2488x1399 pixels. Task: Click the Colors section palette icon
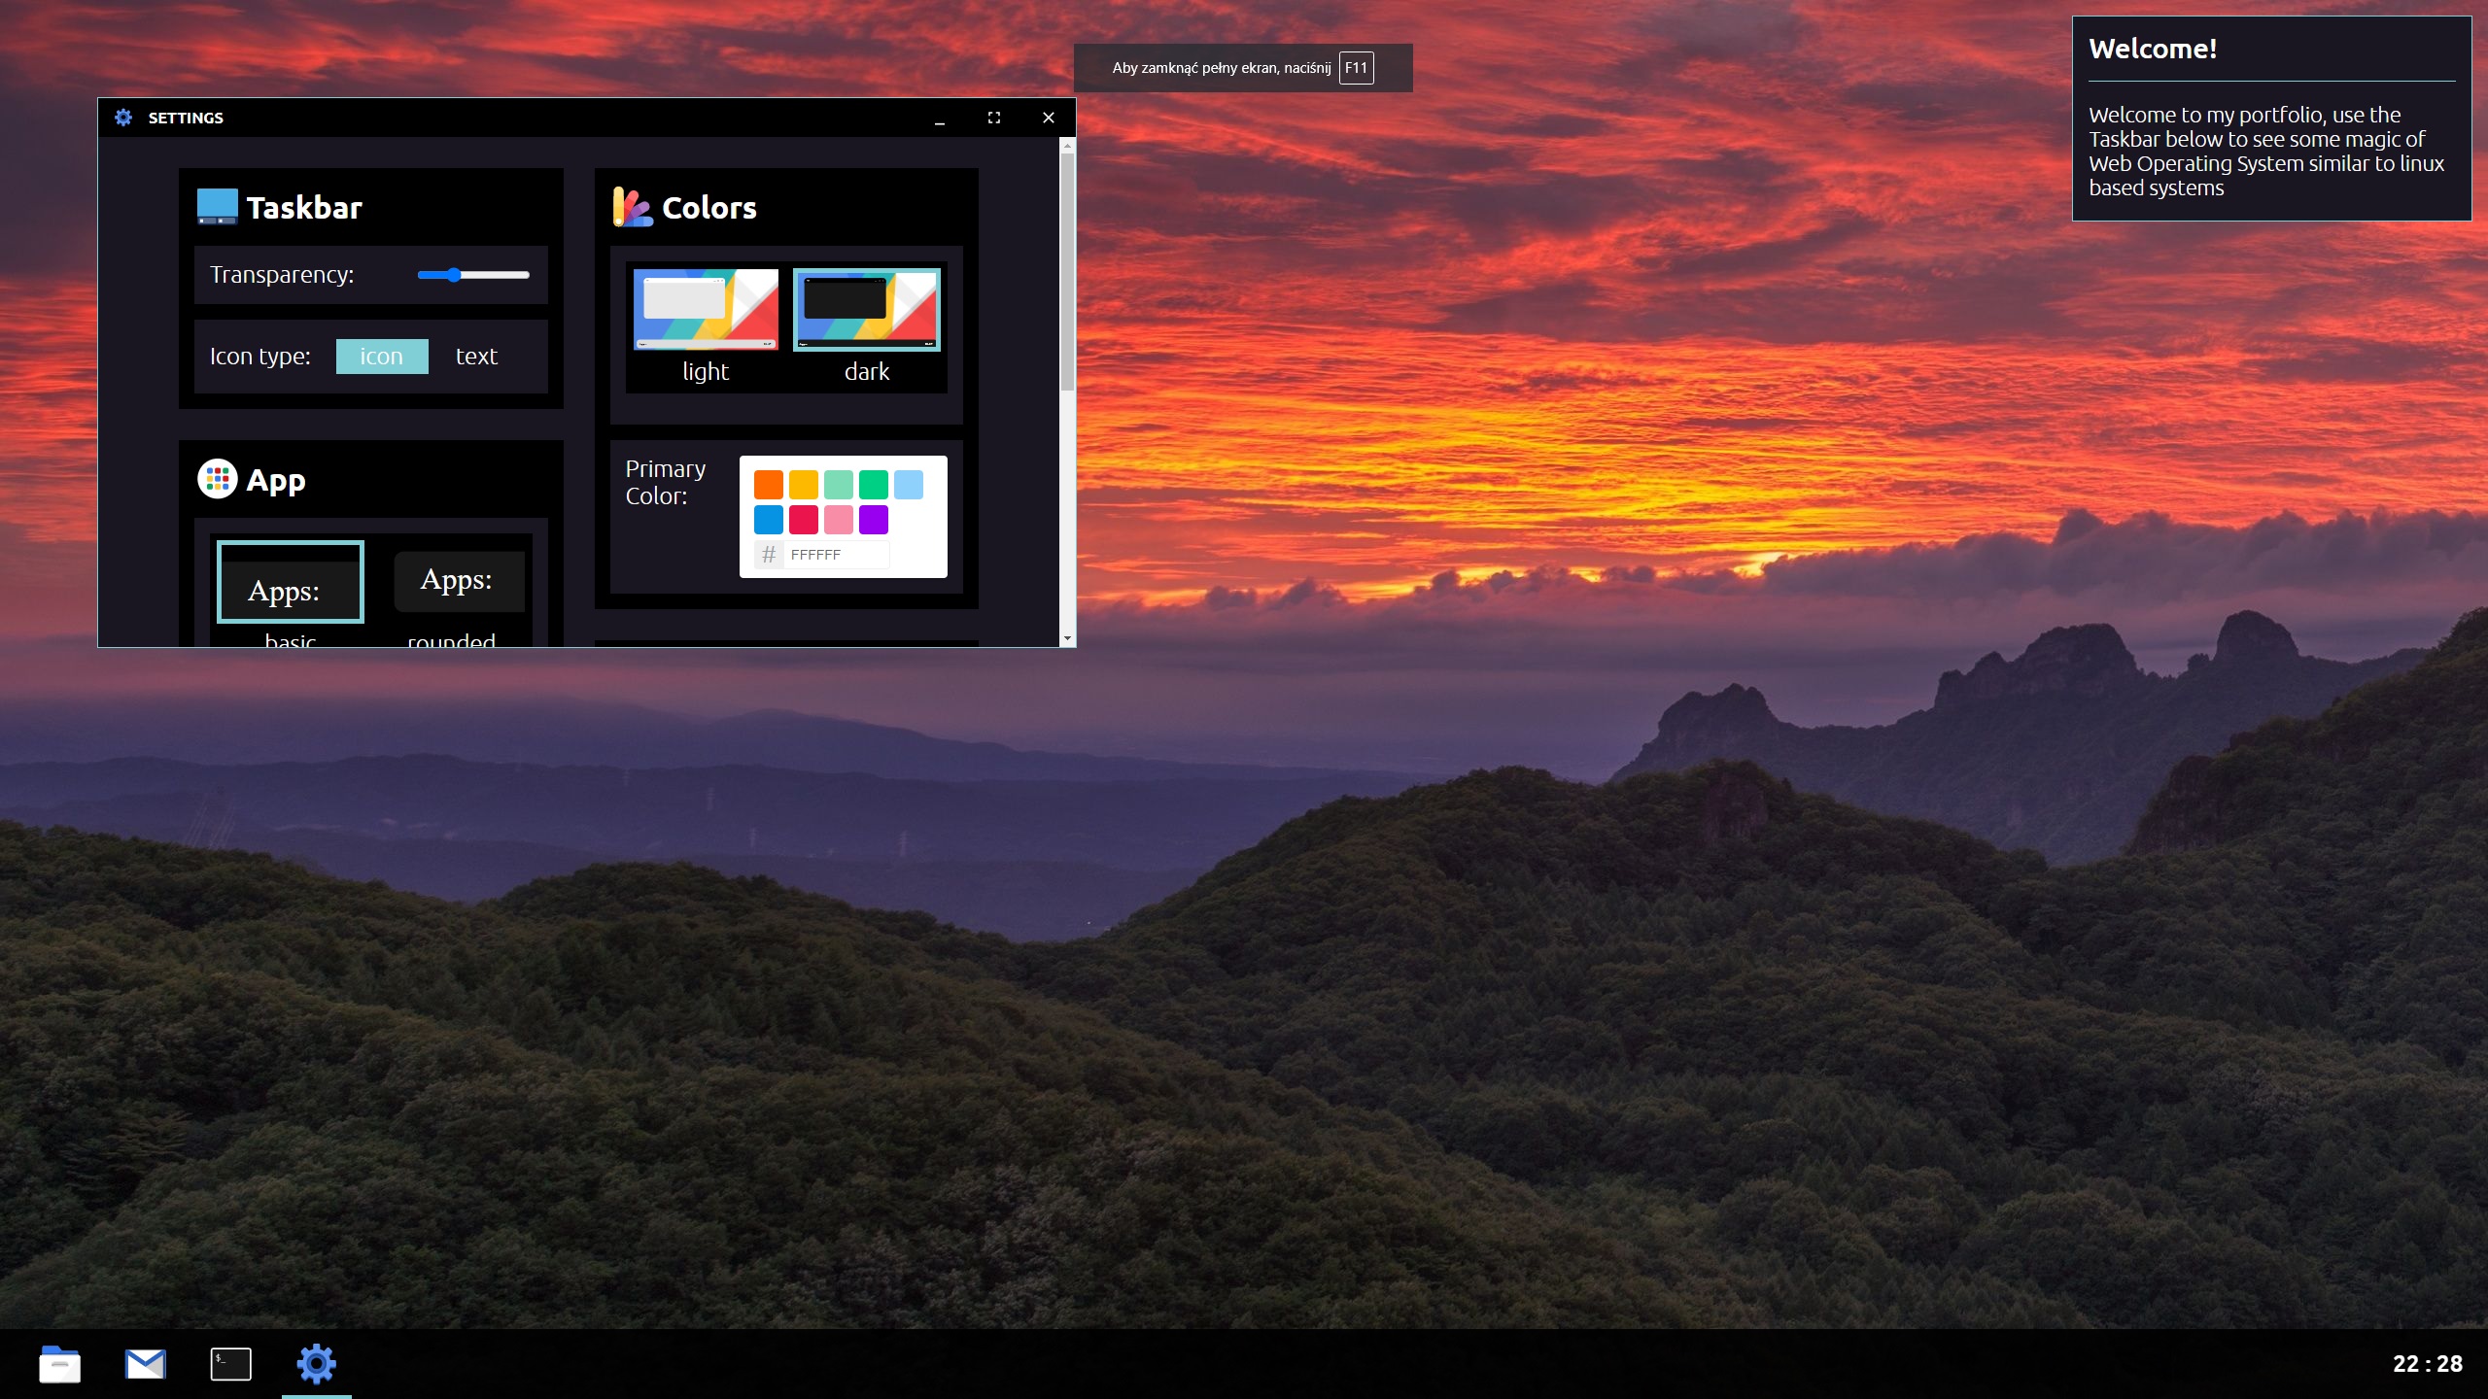(x=632, y=207)
